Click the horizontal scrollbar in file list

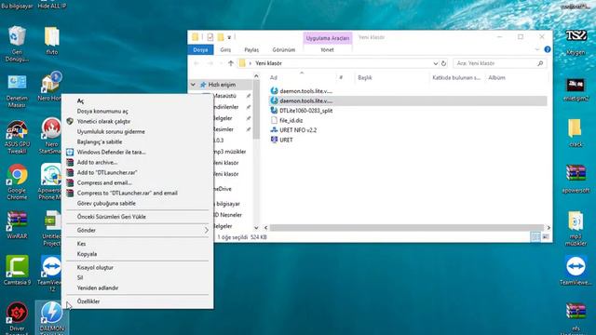(406, 227)
